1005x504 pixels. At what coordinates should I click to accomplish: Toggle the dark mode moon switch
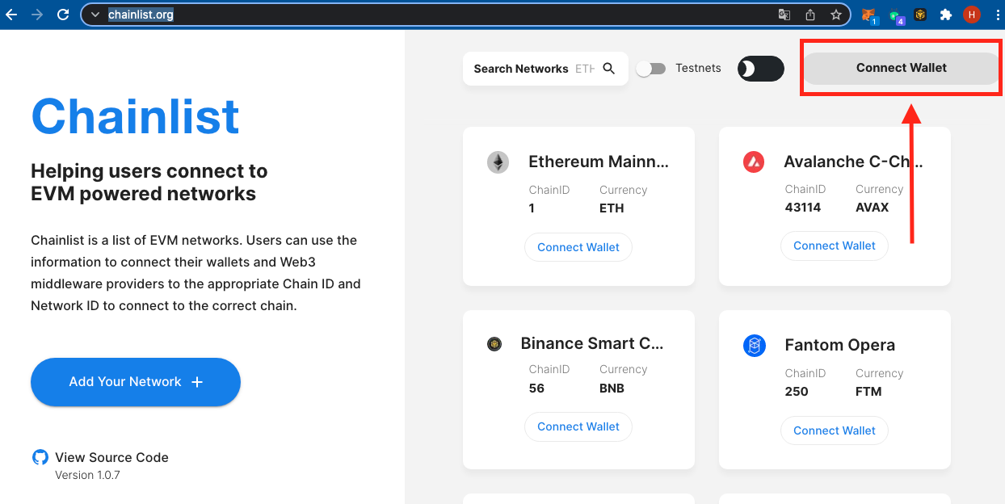pyautogui.click(x=760, y=69)
